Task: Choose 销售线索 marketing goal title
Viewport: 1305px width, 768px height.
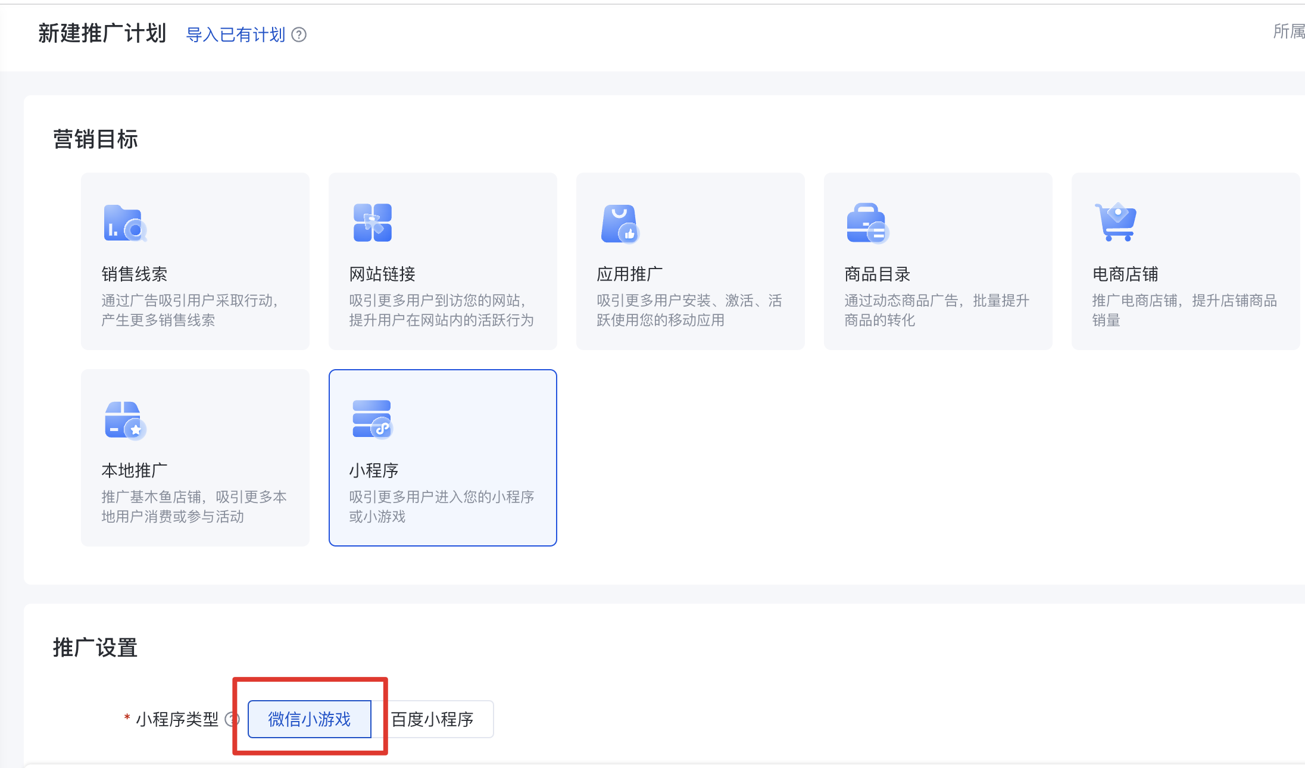Action: [135, 274]
